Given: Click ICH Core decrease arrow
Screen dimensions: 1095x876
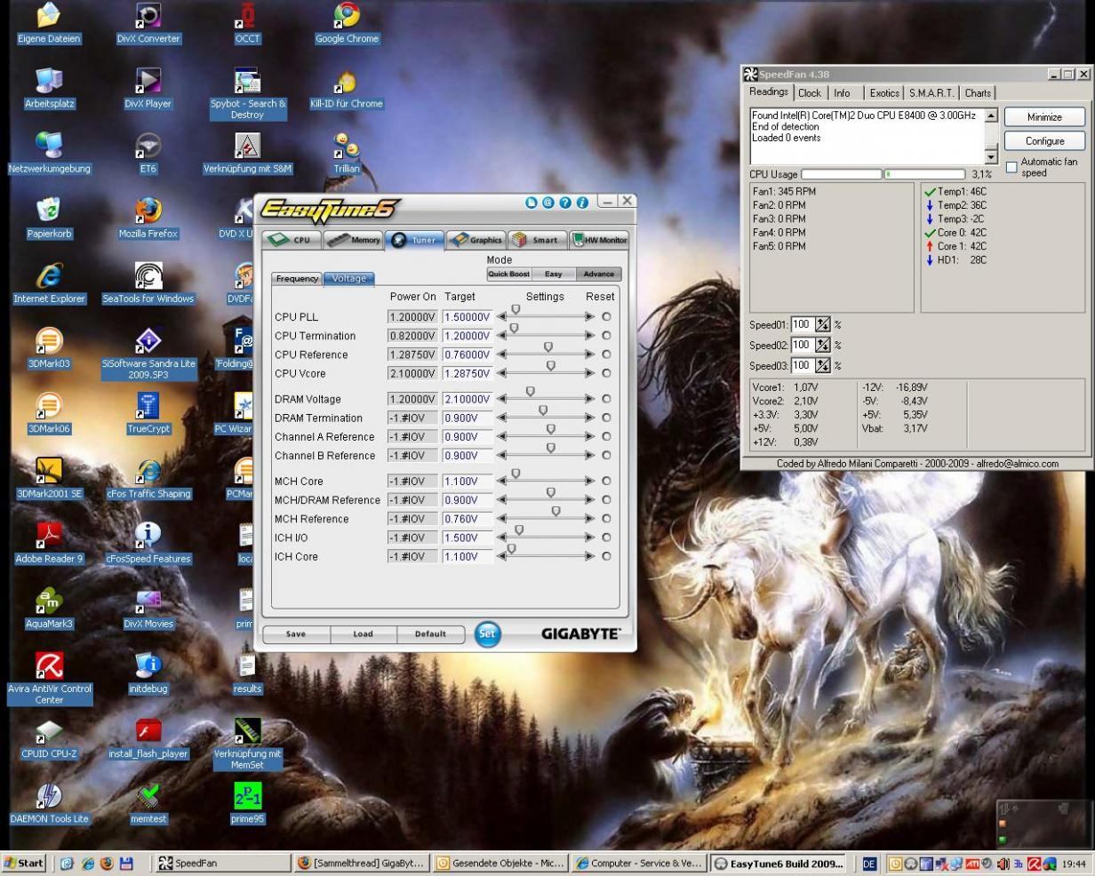Looking at the screenshot, I should (501, 556).
